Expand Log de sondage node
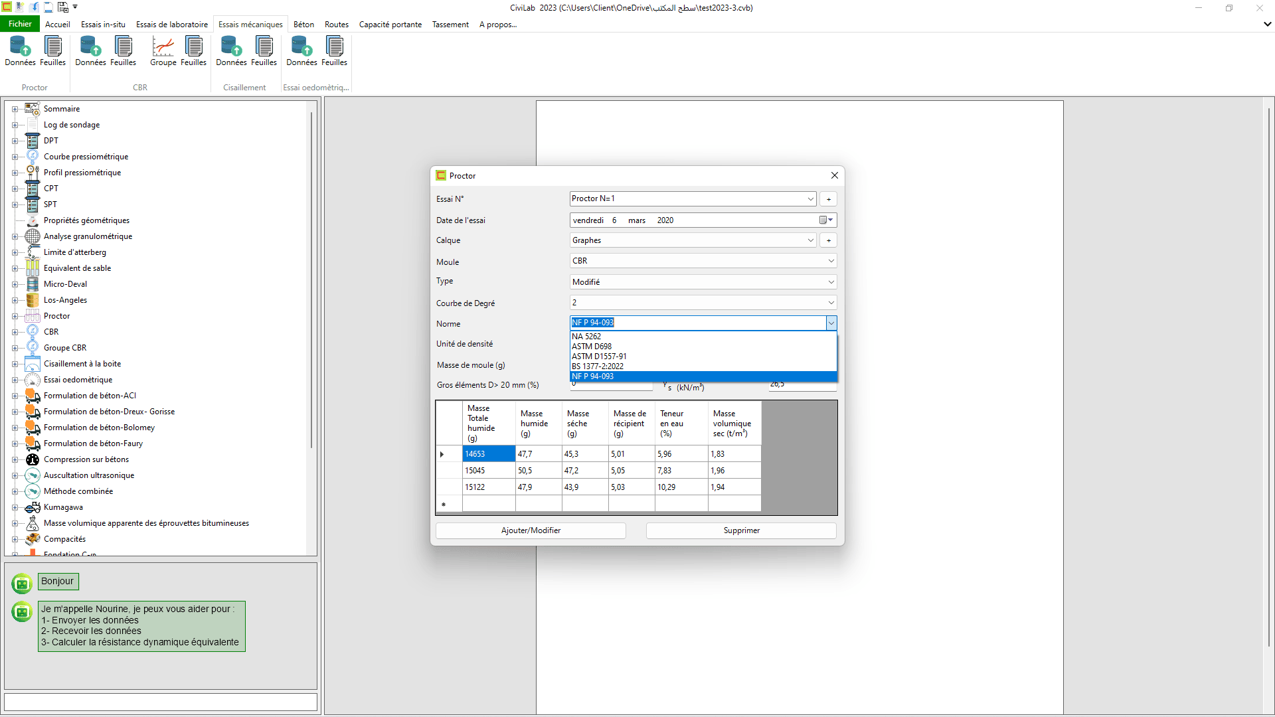The width and height of the screenshot is (1275, 717). [x=15, y=125]
